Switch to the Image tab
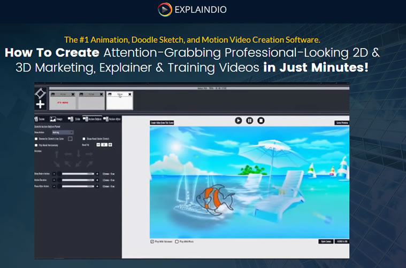 tap(56, 119)
